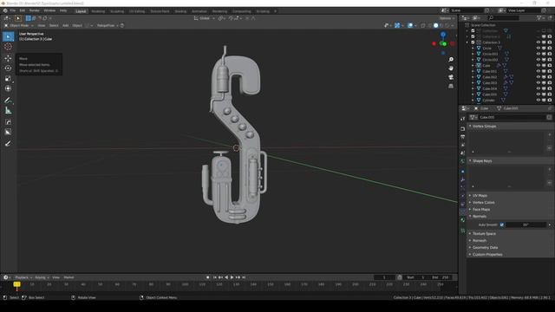Open the Global transform orientation dropdown
Screen dimensions: 555x312
point(205,18)
